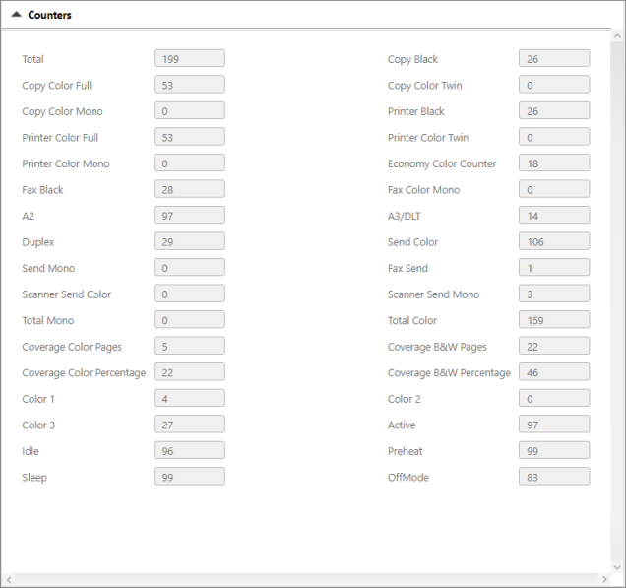
Task: Click the OffMode value field
Action: [x=554, y=477]
